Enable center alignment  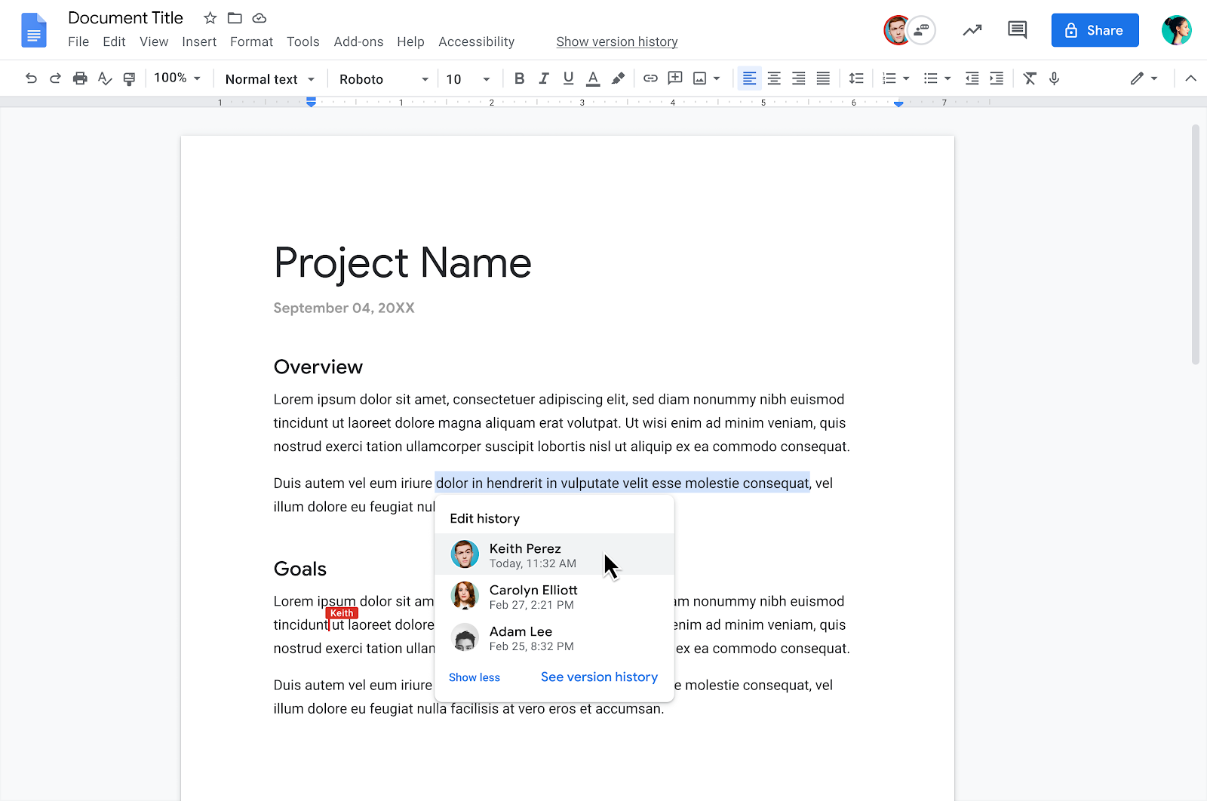[x=773, y=78]
